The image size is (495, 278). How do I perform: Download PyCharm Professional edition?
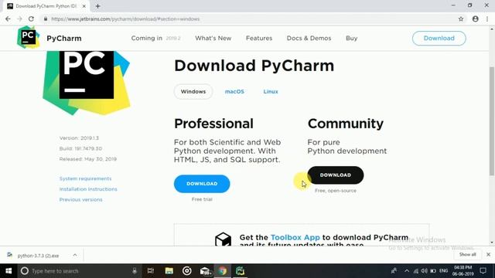pyautogui.click(x=202, y=184)
